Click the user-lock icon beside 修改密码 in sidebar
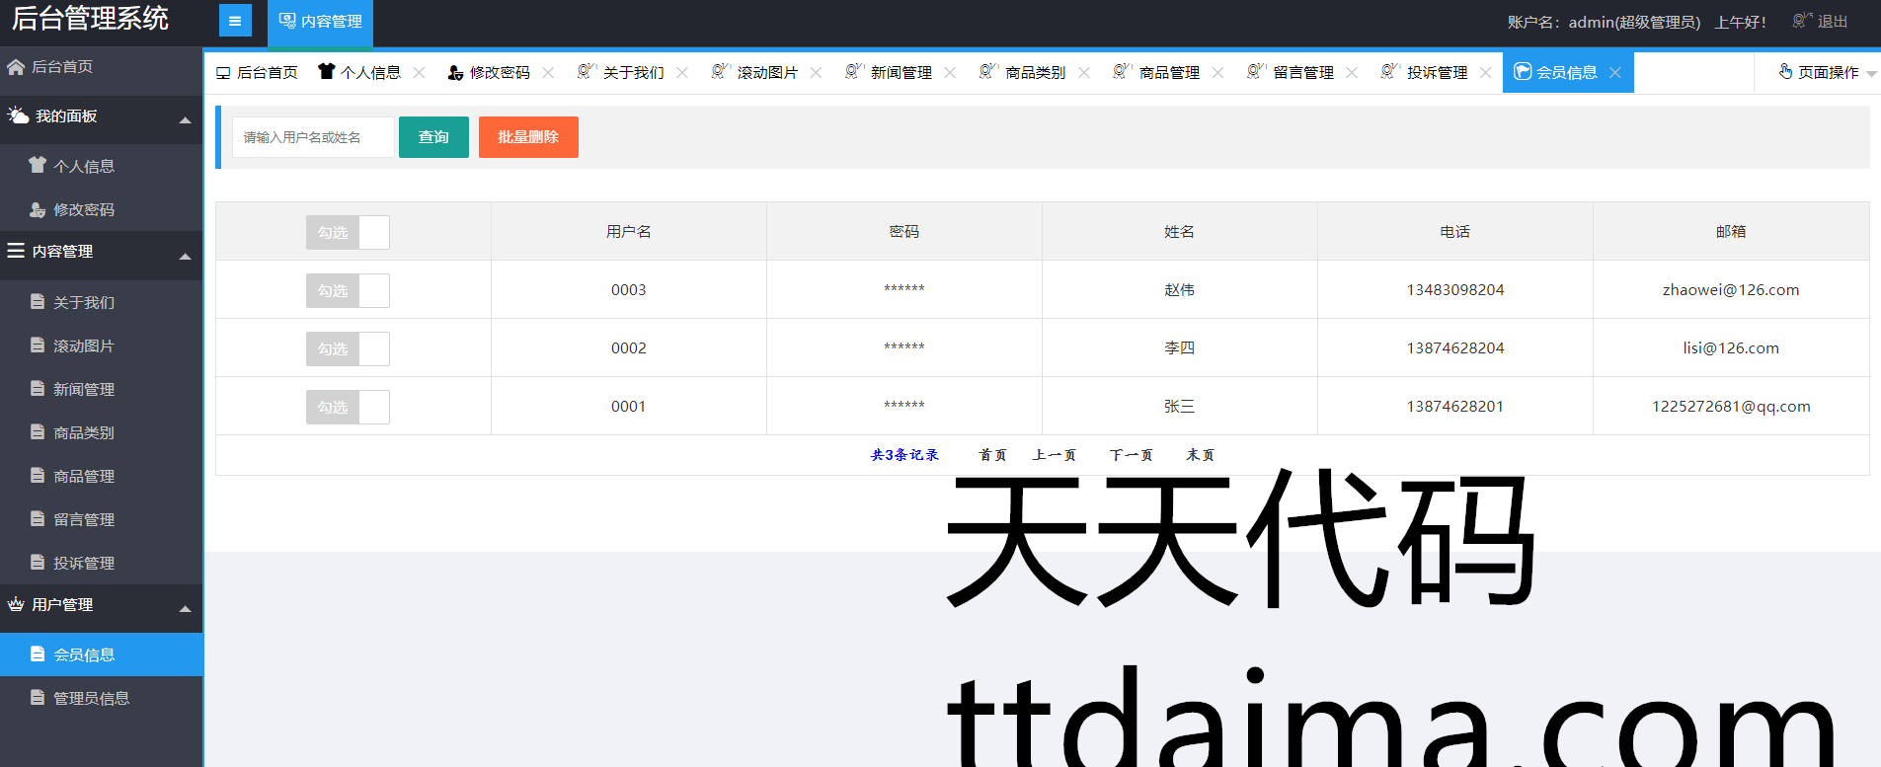This screenshot has width=1881, height=767. tap(38, 209)
